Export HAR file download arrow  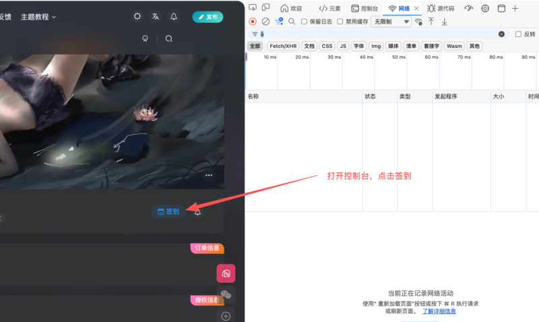[x=445, y=22]
